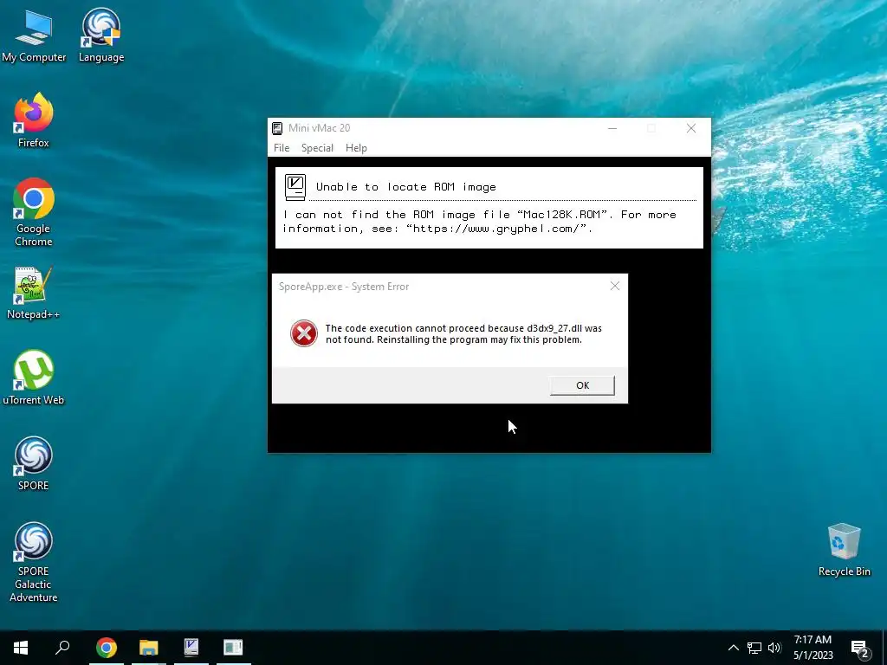Open network status tray icon
Screen dimensions: 887x665
click(x=754, y=648)
